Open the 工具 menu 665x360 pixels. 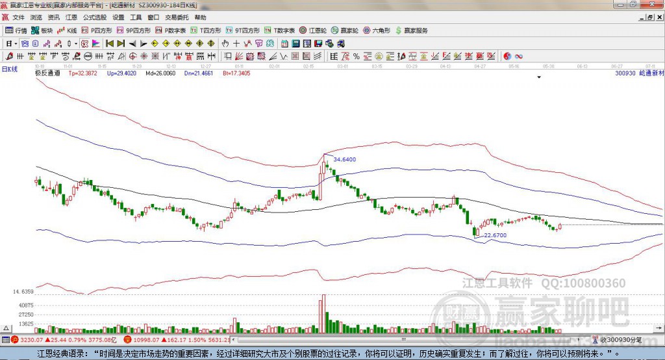click(x=136, y=18)
